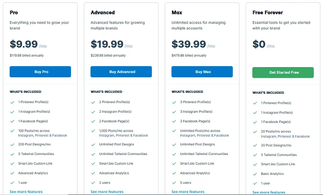Select the $39.99 Max plan price
Screen dimensions: 323x195
pos(189,44)
